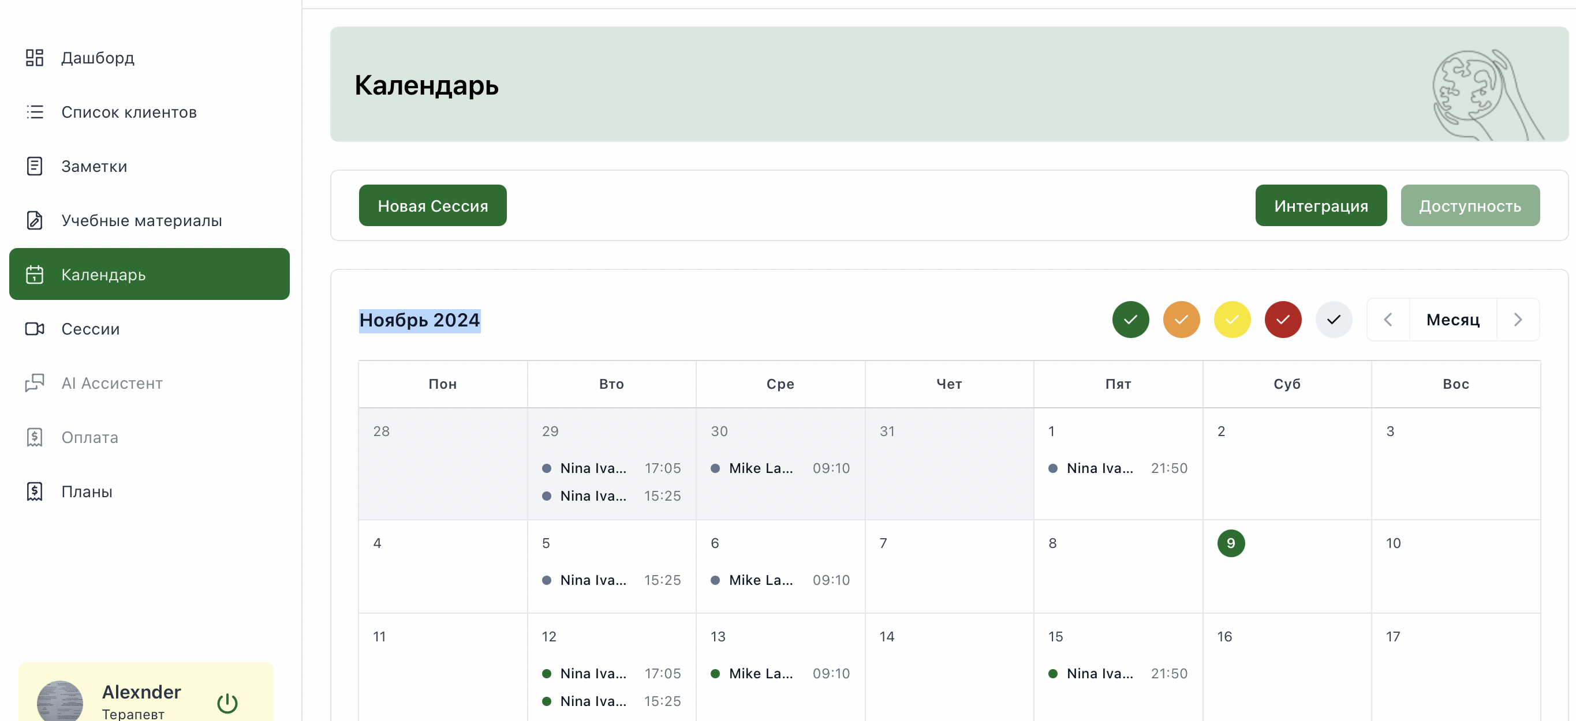Image resolution: width=1576 pixels, height=721 pixels.
Task: Open the Месяц view selector
Action: click(1452, 319)
